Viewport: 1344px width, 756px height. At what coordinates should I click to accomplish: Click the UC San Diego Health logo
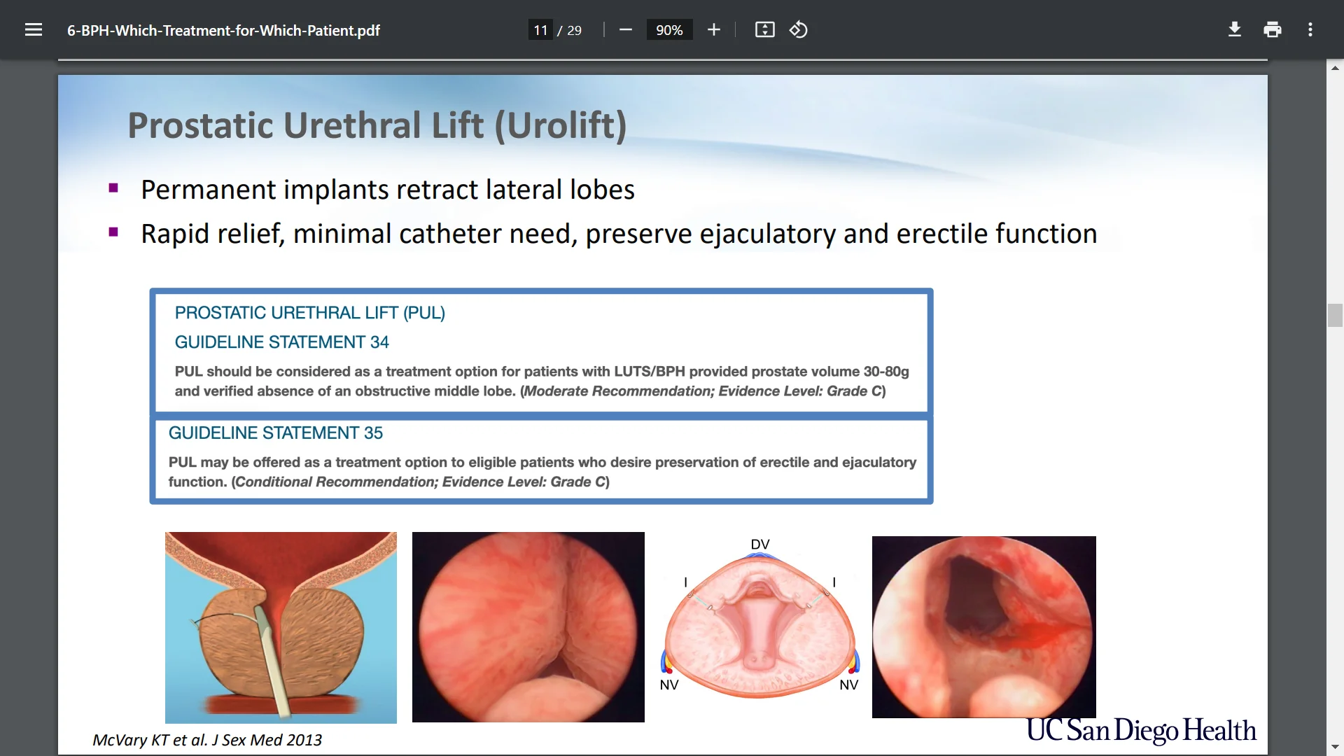[1141, 730]
